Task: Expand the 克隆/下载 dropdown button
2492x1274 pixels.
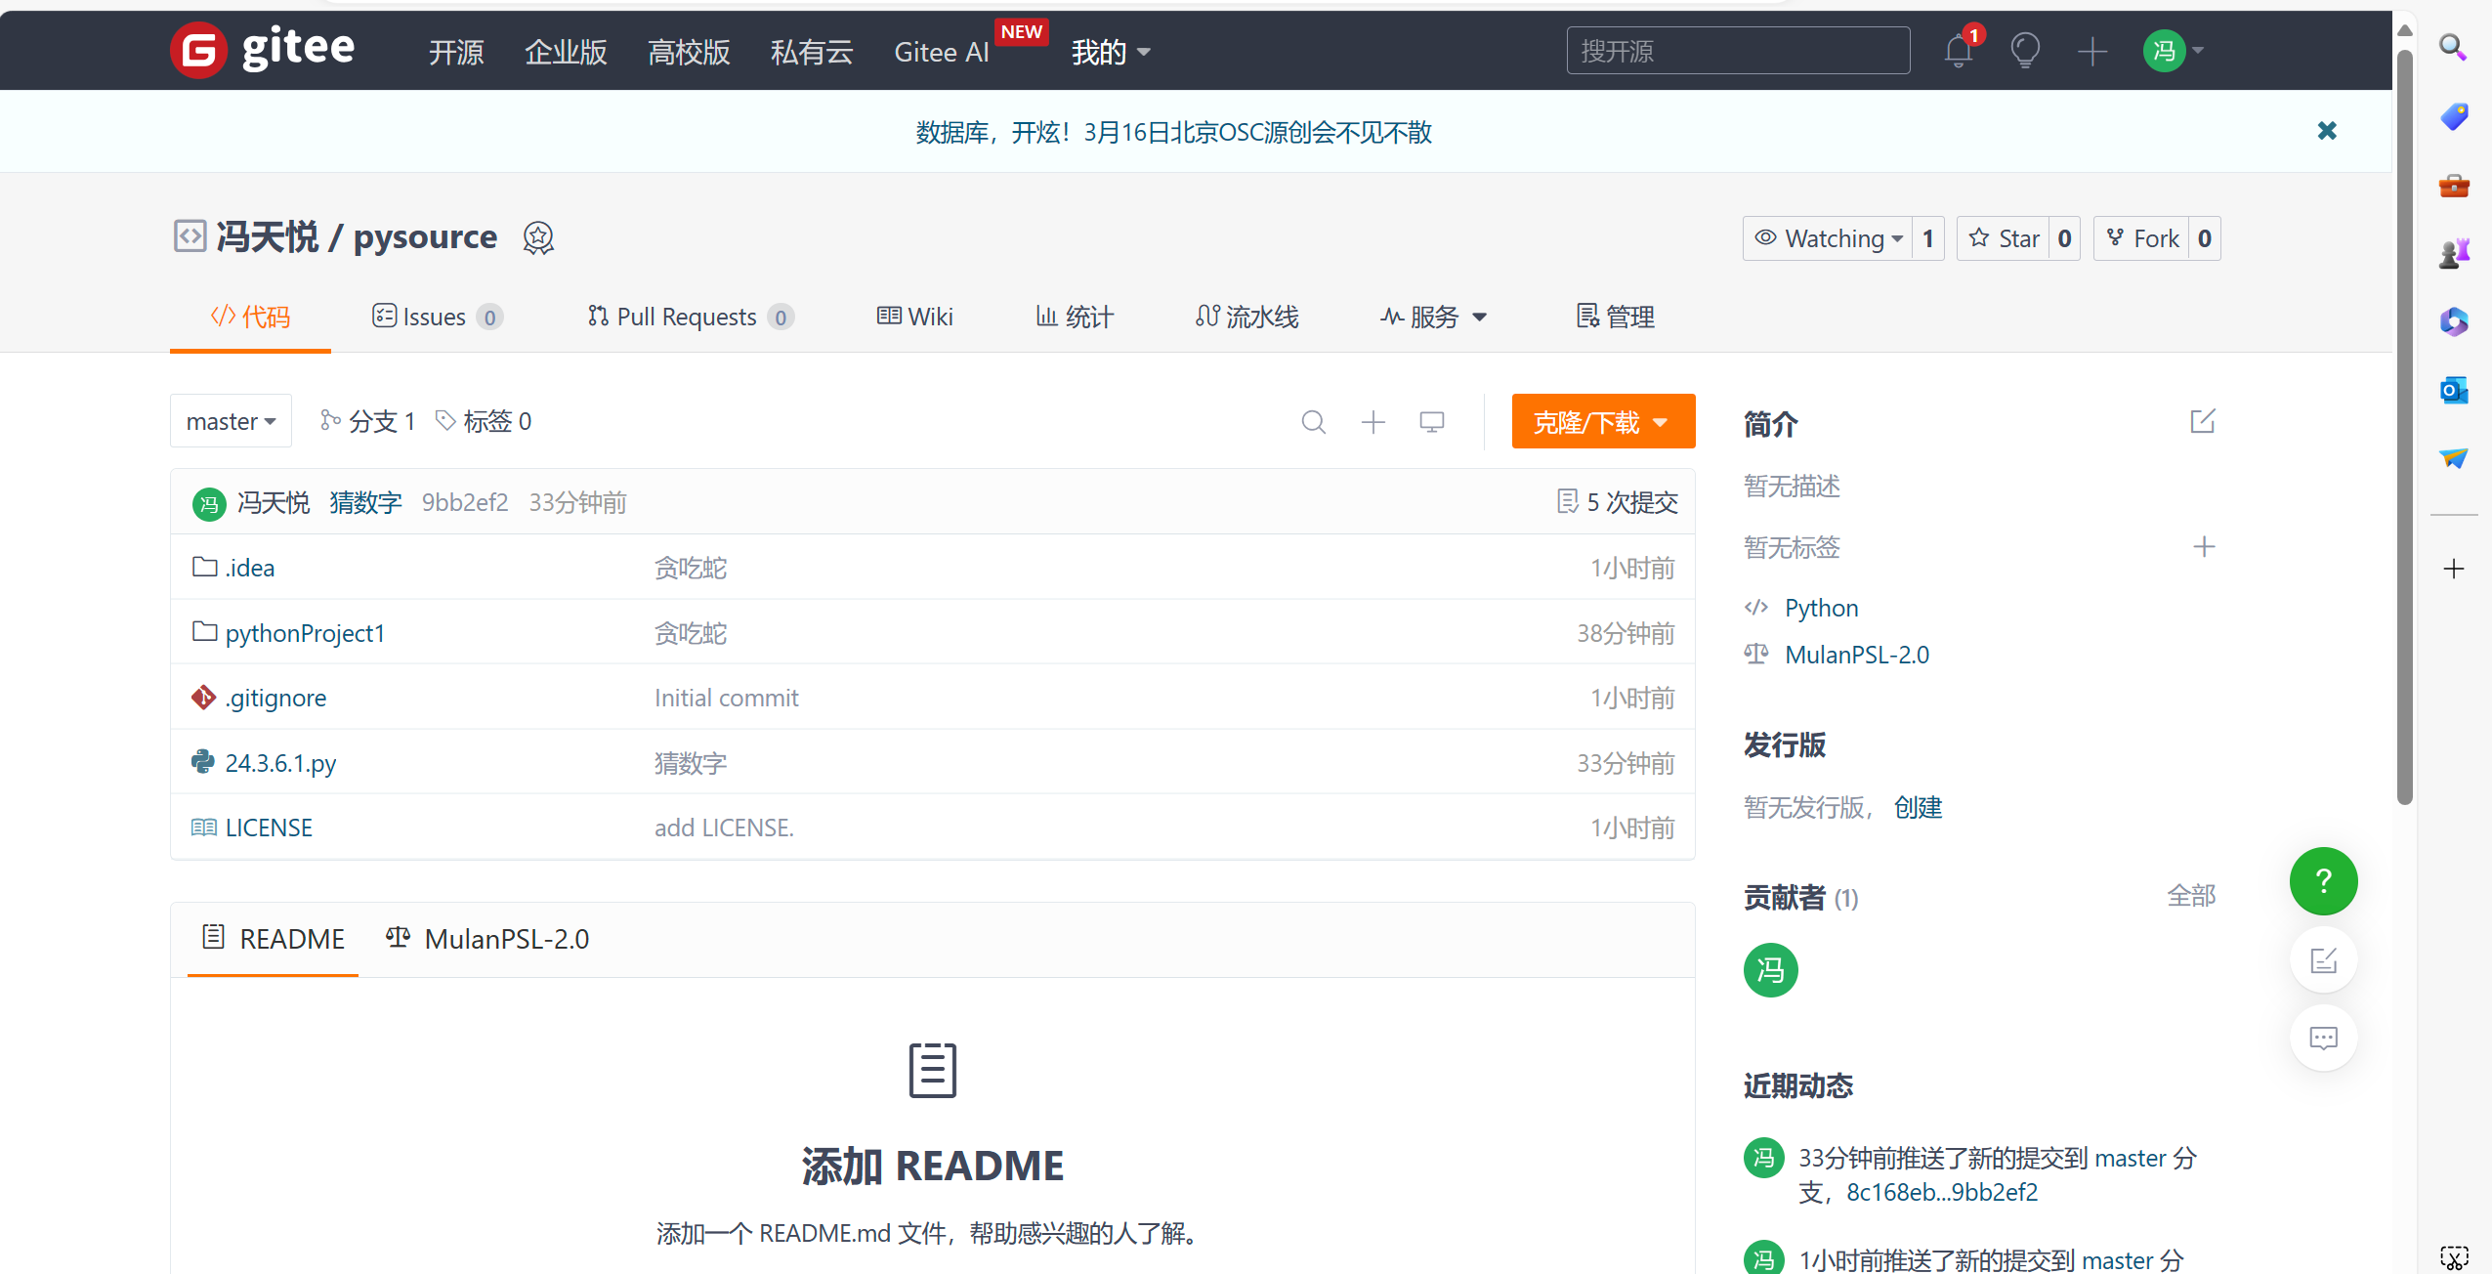Action: point(1602,422)
